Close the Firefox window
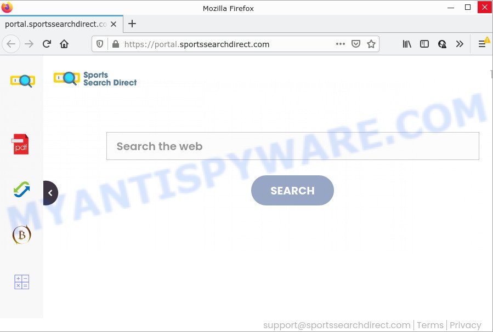Screen dimensions: 493x332 tap(485, 7)
